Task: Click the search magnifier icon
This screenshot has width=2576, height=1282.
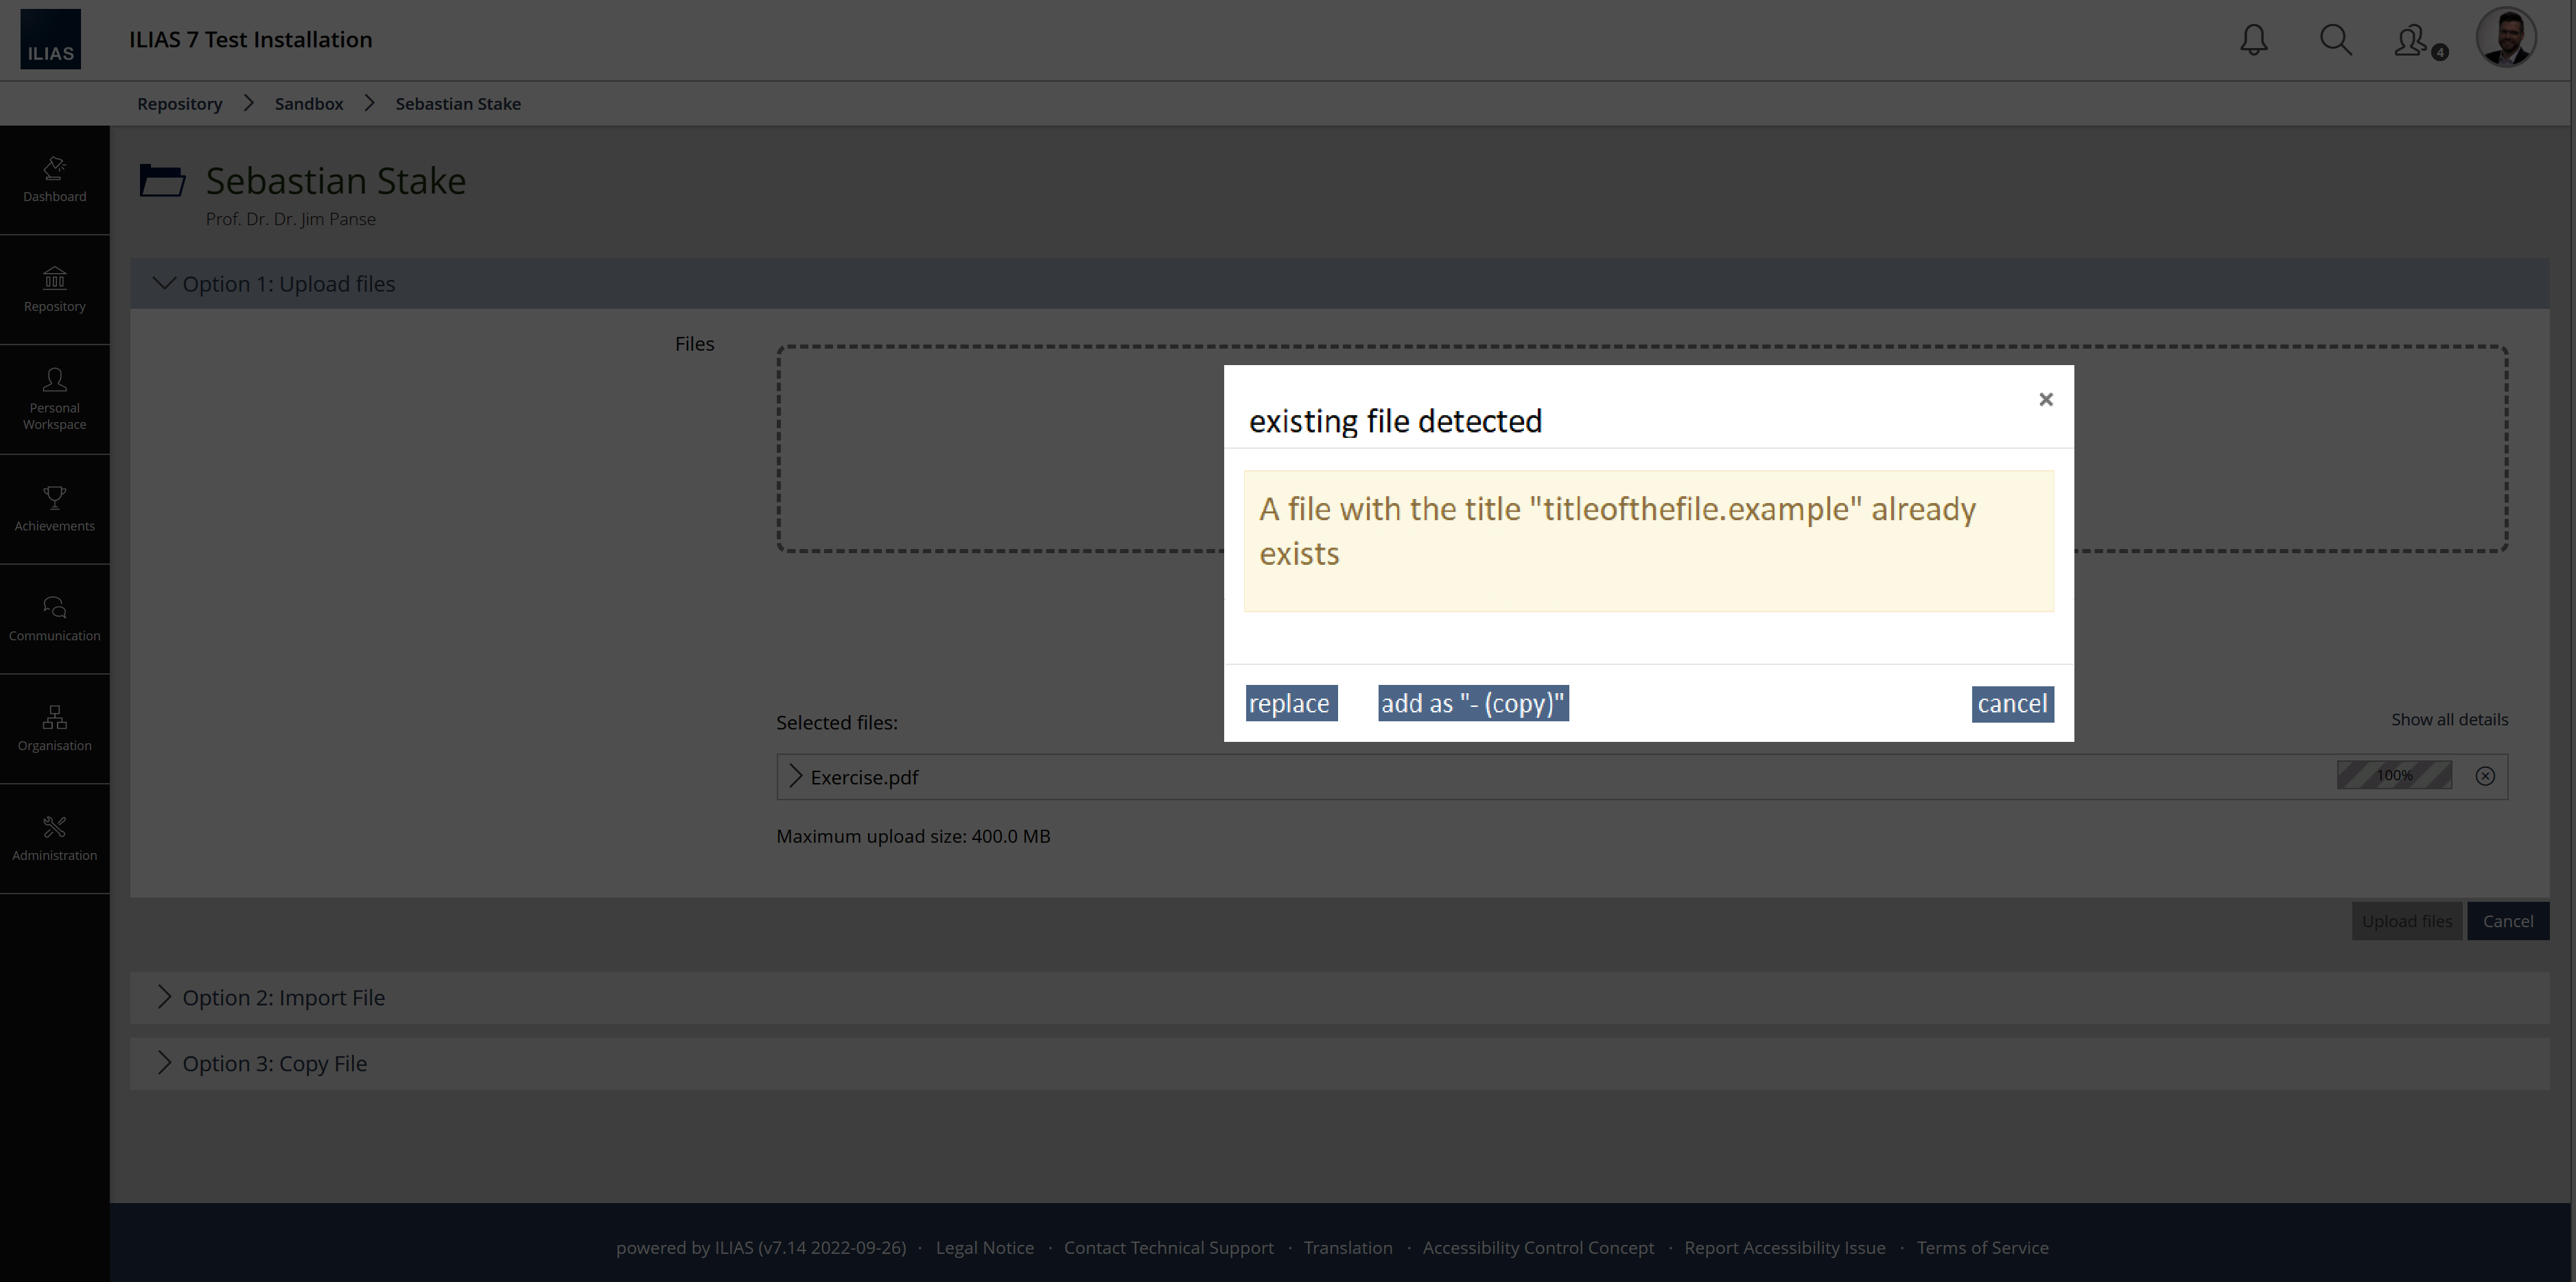Action: (2335, 40)
